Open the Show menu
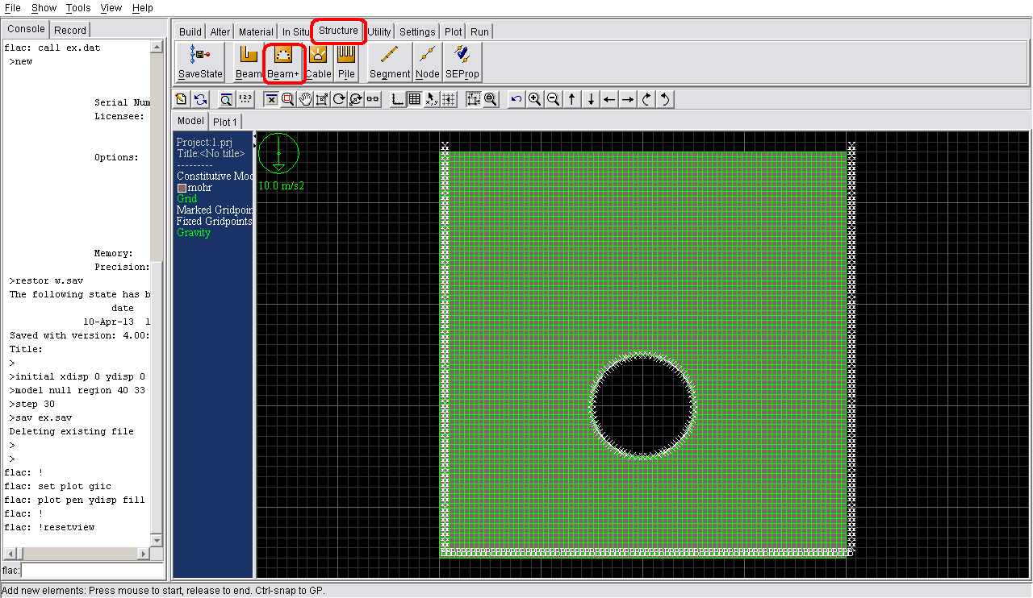Image resolution: width=1033 pixels, height=598 pixels. tap(44, 8)
